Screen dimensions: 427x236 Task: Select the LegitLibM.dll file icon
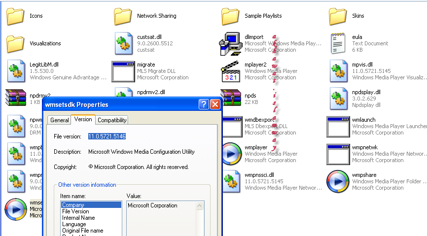point(16,71)
